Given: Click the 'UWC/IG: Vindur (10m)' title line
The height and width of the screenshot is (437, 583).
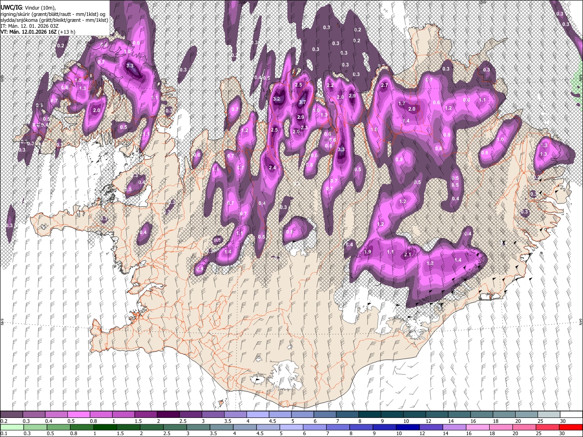Looking at the screenshot, I should pos(28,7).
